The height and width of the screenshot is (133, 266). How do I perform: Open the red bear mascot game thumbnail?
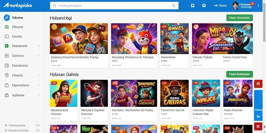pyautogui.click(x=134, y=38)
